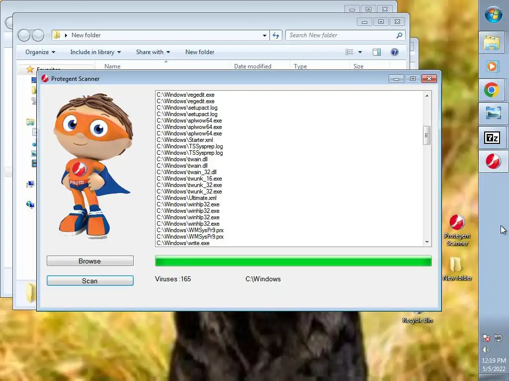Start scanning with the Scan button
The width and height of the screenshot is (509, 381).
(90, 281)
